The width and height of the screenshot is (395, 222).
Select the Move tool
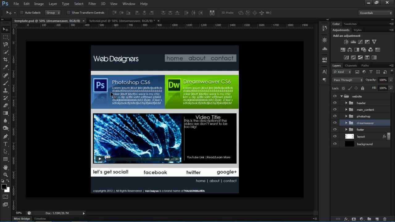pyautogui.click(x=6, y=29)
